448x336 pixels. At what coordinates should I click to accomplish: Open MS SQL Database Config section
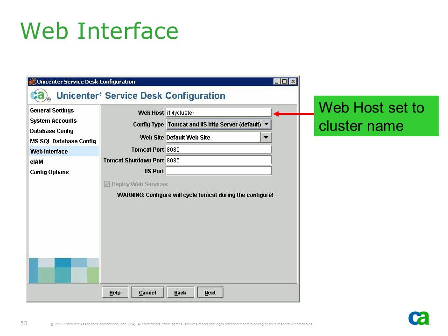(63, 141)
